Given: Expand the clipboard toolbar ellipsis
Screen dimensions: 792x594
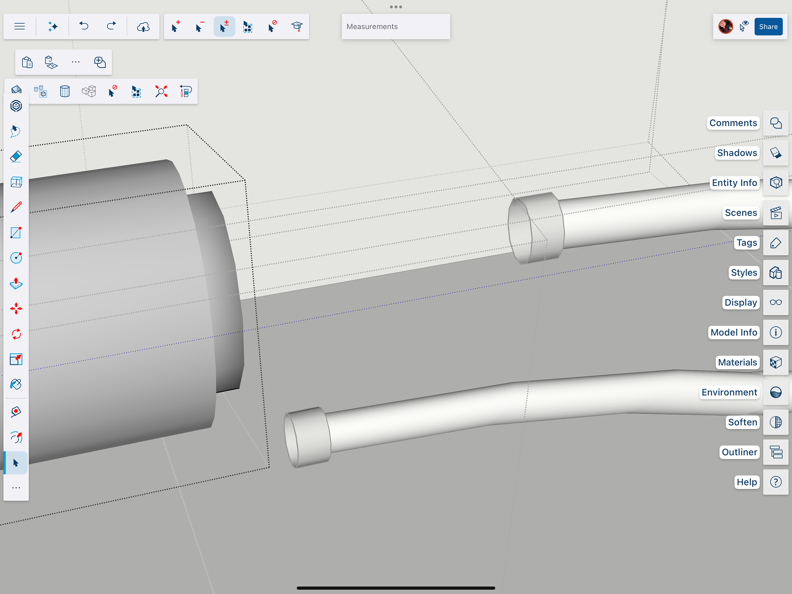Looking at the screenshot, I should 75,62.
